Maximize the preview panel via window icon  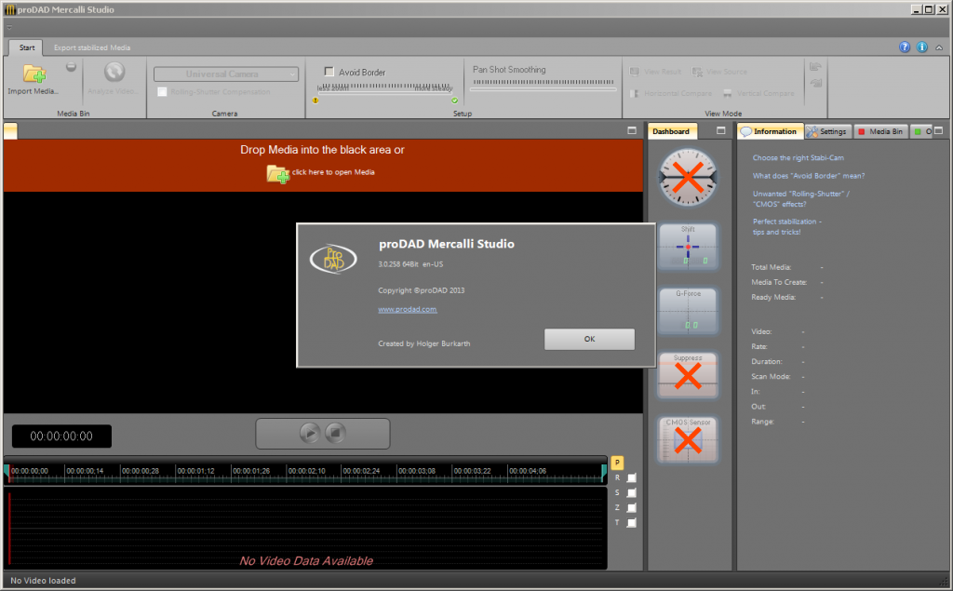[x=632, y=130]
